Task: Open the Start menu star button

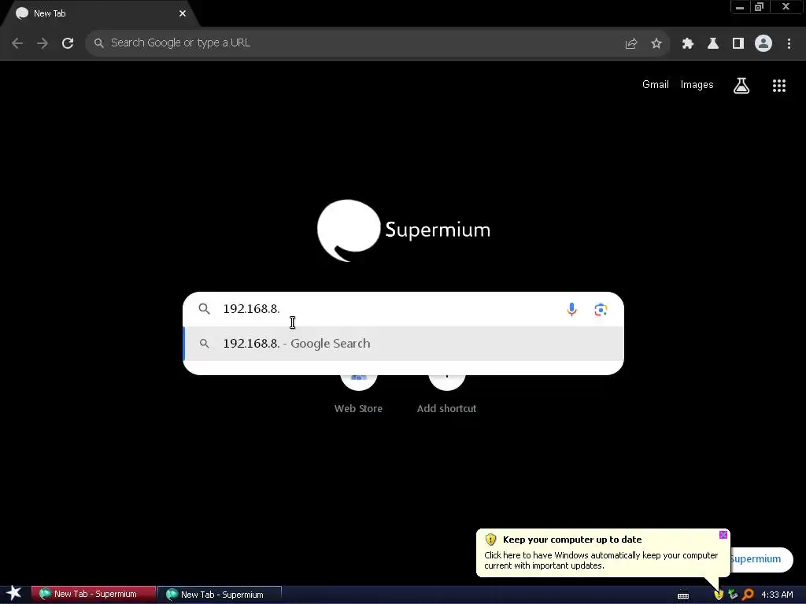Action: coord(14,593)
